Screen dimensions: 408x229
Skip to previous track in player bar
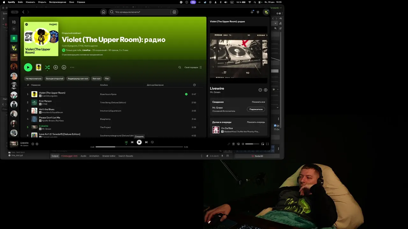(132, 142)
